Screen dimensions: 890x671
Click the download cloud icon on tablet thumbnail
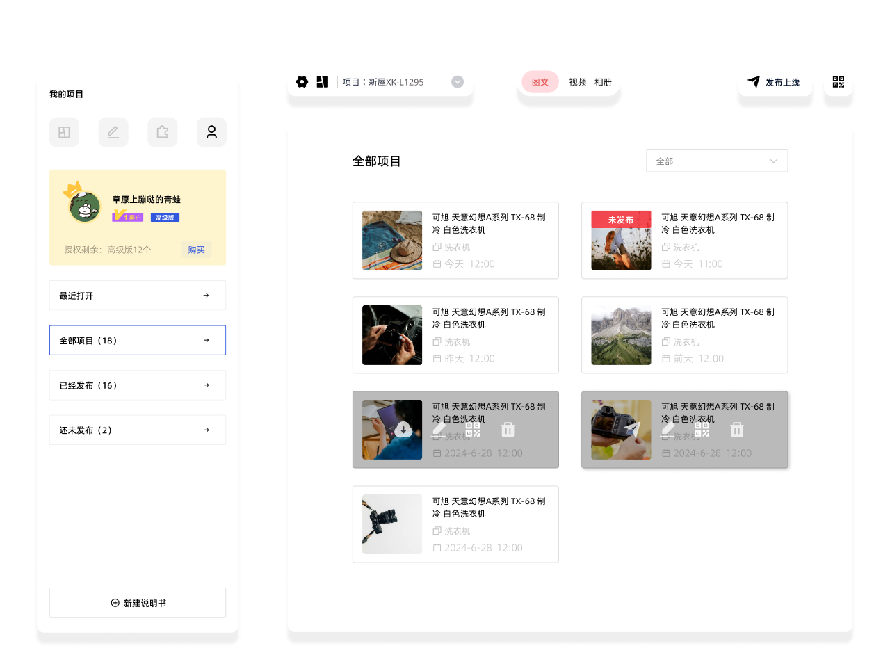403,430
